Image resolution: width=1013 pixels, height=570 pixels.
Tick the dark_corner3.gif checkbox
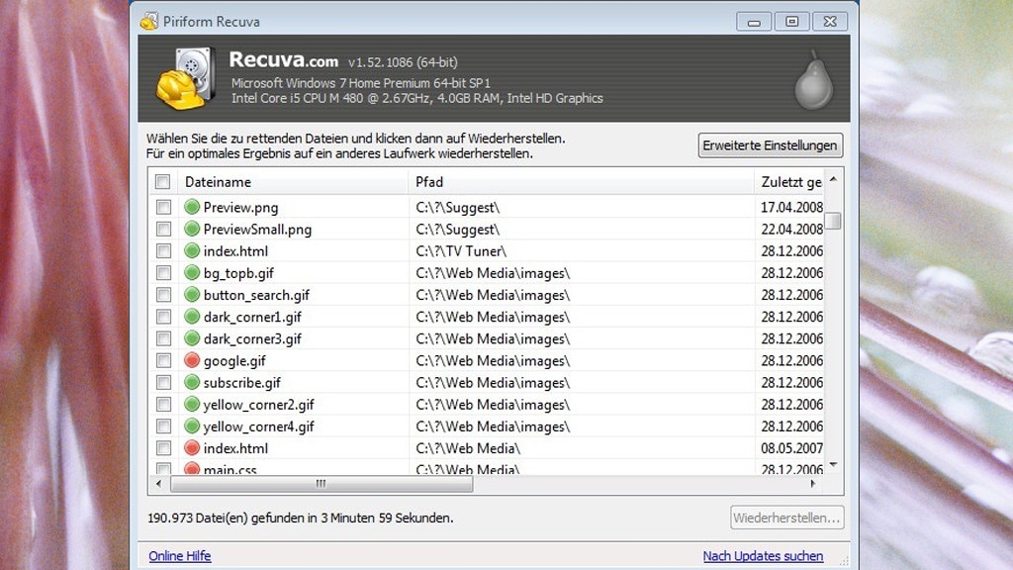pos(163,338)
